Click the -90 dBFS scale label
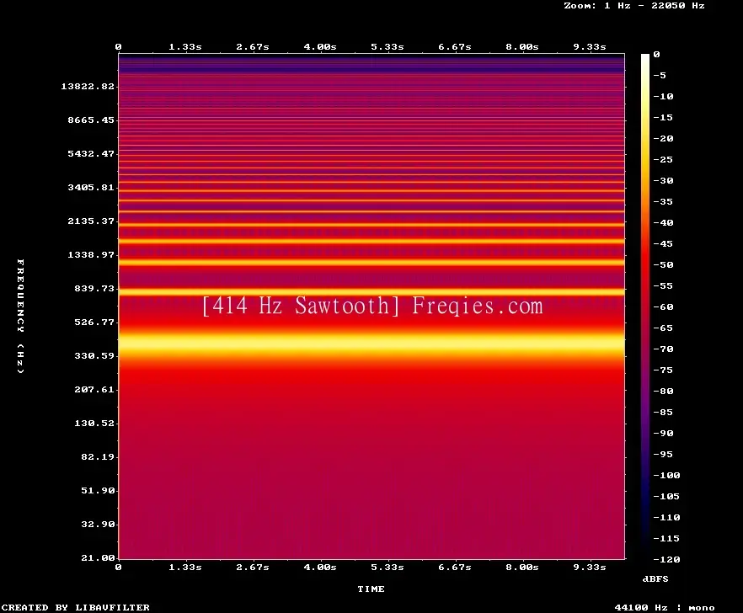 663,433
